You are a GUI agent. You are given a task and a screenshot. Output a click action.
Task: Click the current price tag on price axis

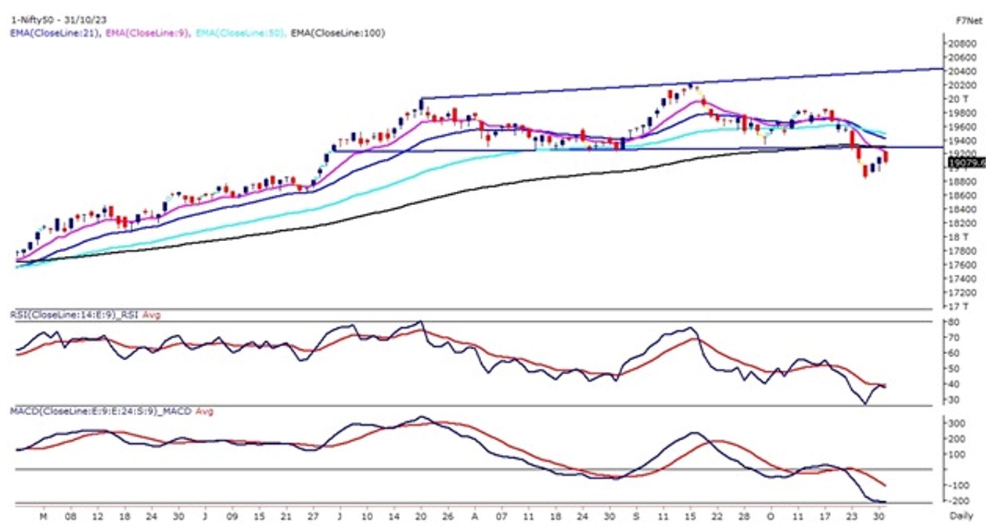966,162
